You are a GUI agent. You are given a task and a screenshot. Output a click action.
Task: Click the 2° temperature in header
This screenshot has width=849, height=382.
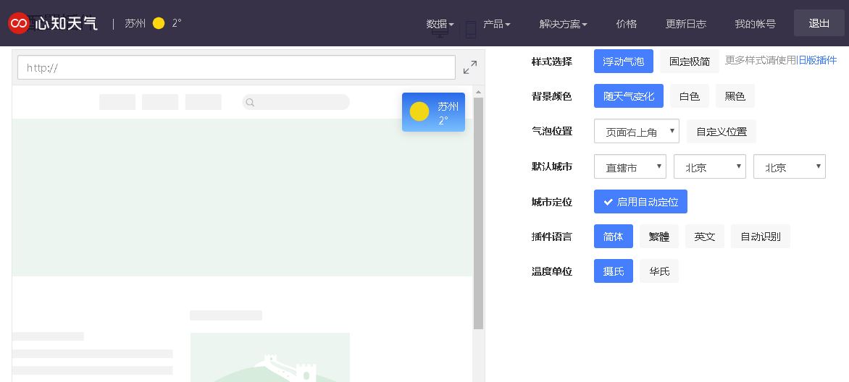tap(177, 22)
